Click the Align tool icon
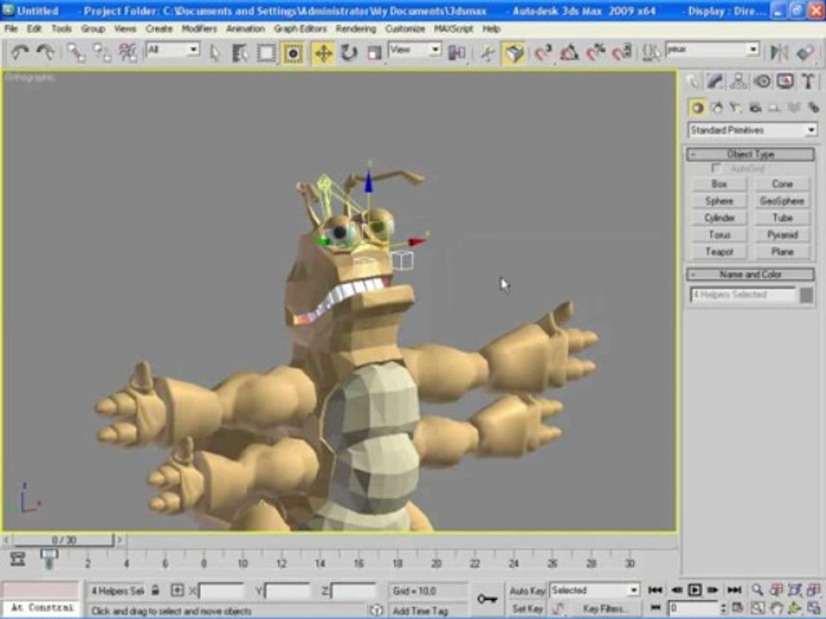Image resolution: width=826 pixels, height=619 pixels. click(x=805, y=52)
